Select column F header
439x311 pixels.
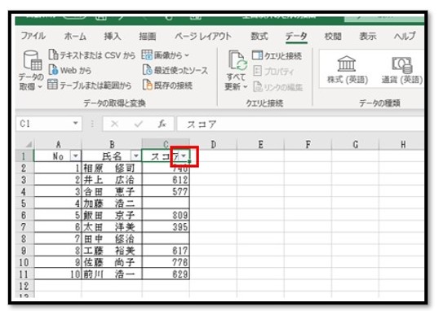308,144
